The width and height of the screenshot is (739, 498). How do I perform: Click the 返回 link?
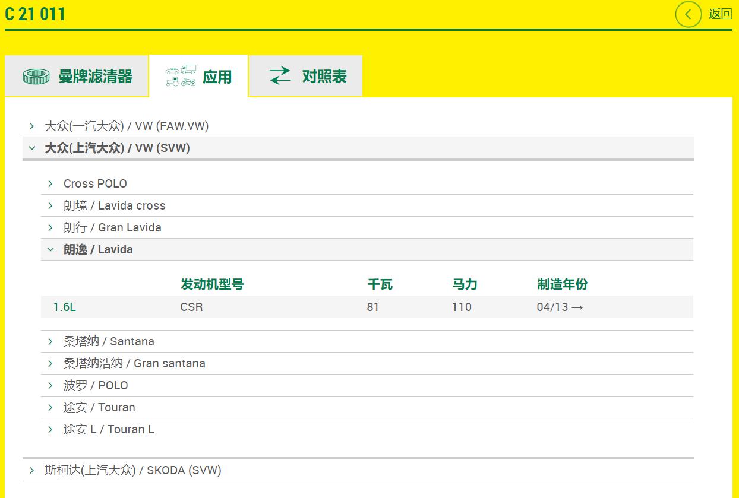click(x=720, y=14)
